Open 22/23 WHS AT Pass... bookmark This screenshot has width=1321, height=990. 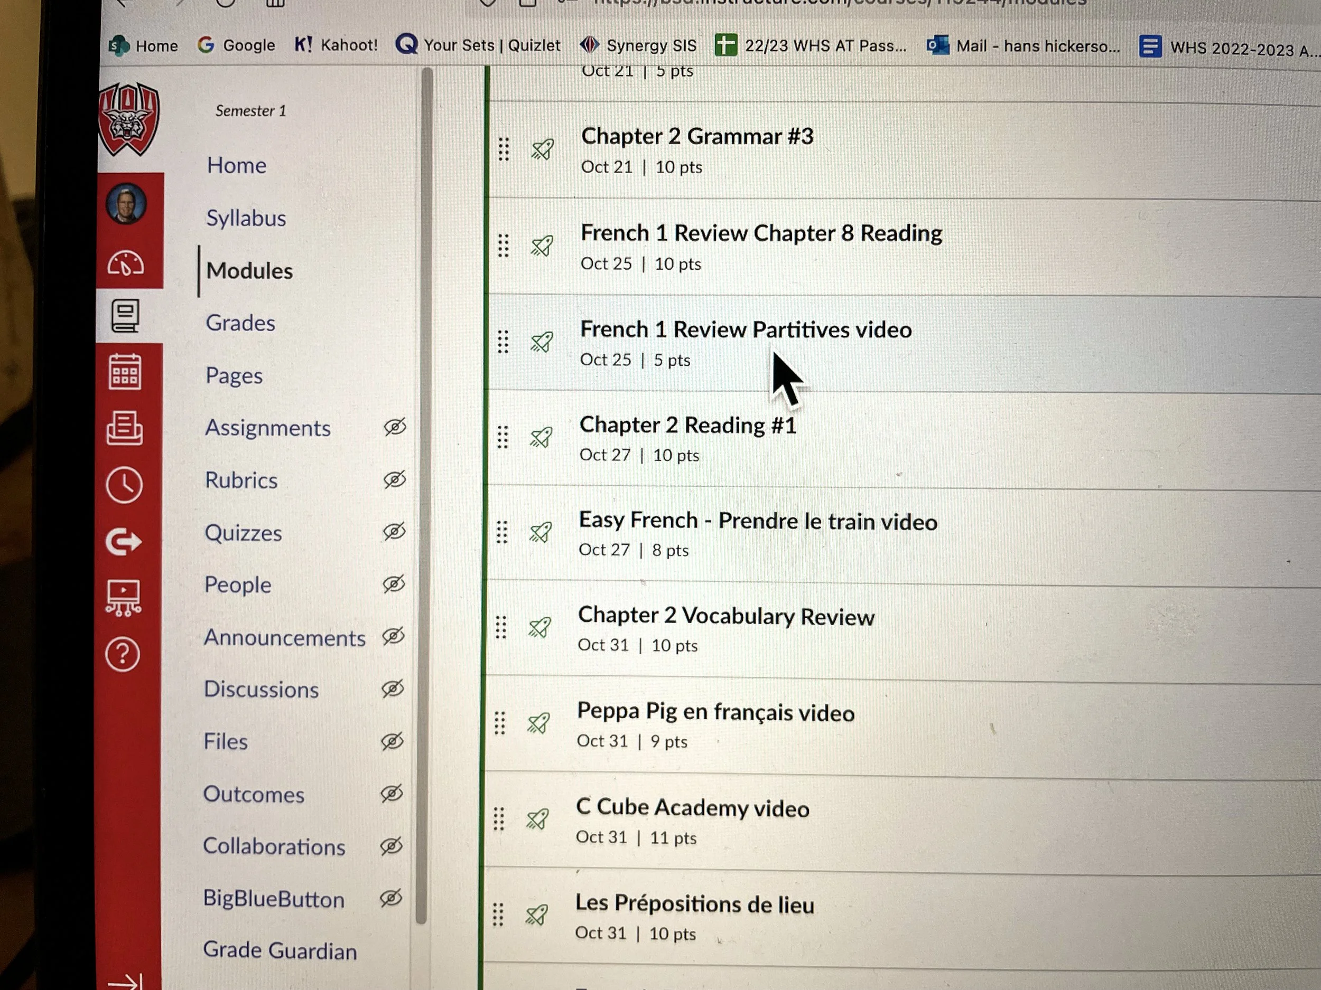811,45
